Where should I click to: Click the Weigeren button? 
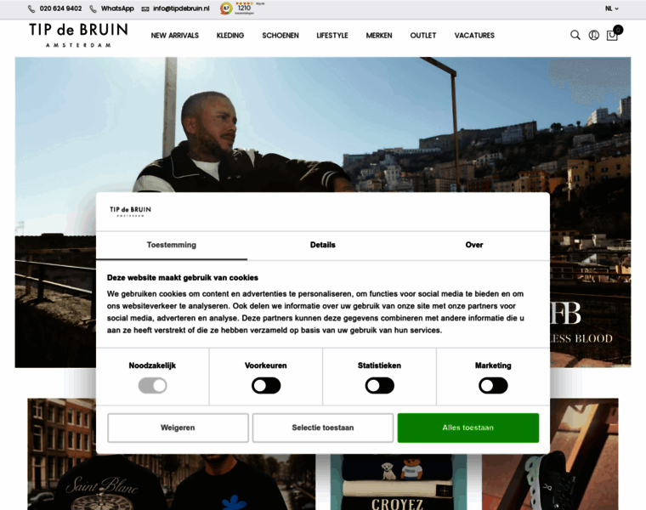[x=178, y=428]
